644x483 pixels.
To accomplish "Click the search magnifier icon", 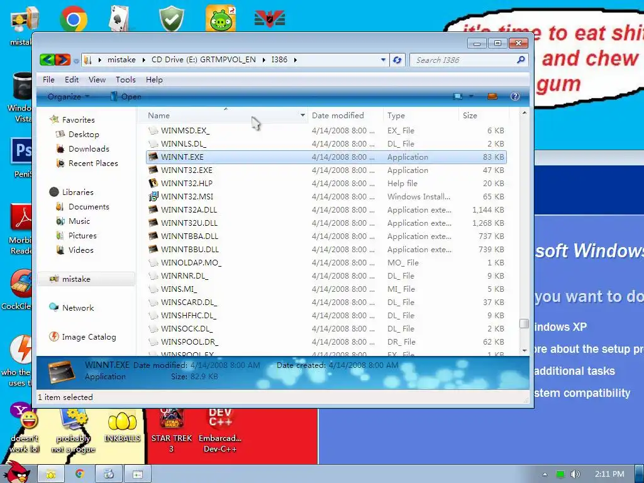I will coord(521,60).
